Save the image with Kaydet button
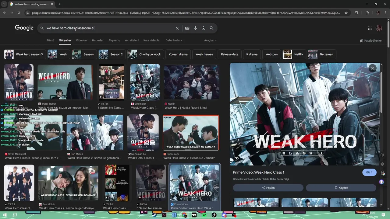This screenshot has height=219, width=390. (x=341, y=188)
